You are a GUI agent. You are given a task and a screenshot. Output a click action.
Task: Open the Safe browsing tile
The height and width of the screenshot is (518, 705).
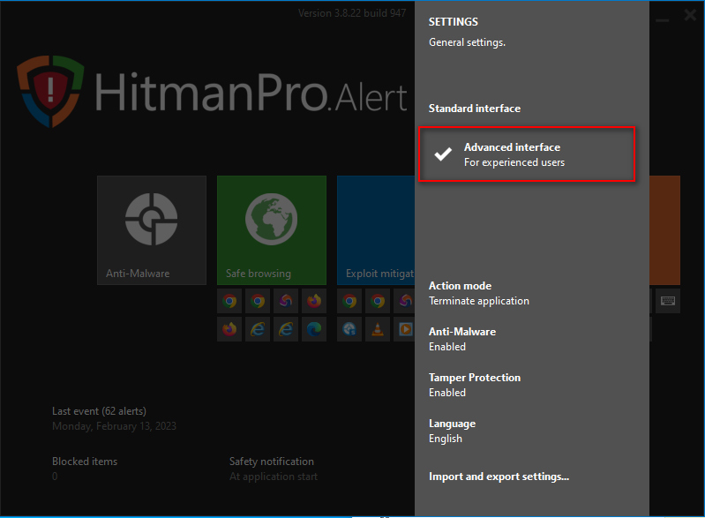coord(272,230)
